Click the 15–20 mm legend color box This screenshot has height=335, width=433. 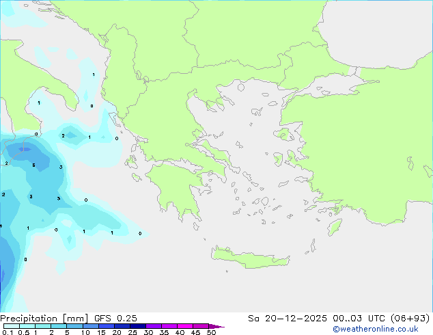107,326
